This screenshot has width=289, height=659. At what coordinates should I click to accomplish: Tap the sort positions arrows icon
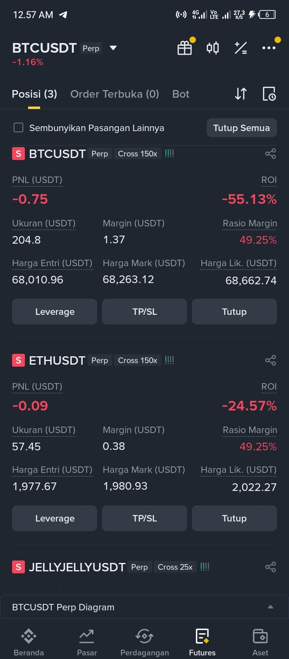click(x=241, y=94)
